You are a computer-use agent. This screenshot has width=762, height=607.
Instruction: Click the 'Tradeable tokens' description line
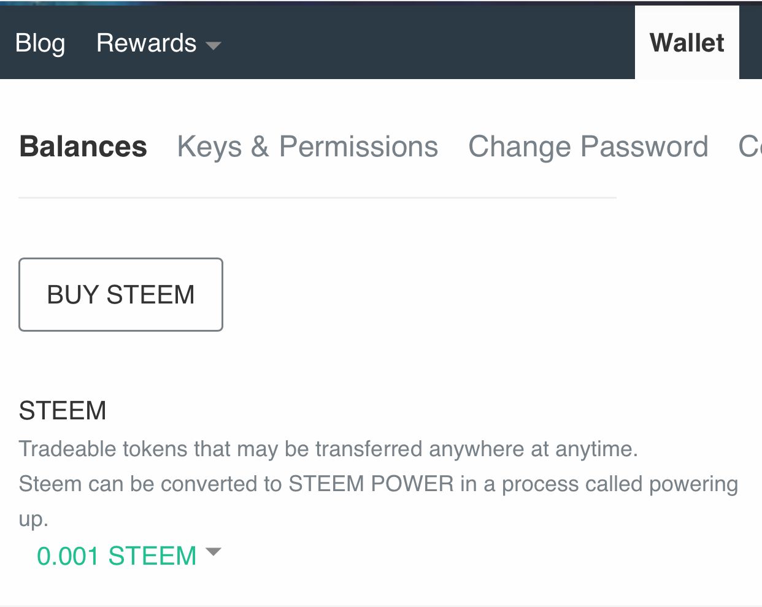point(328,449)
